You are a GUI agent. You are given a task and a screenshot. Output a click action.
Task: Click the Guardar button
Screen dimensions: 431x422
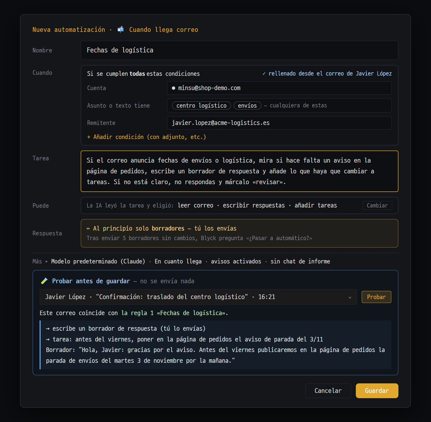(377, 391)
